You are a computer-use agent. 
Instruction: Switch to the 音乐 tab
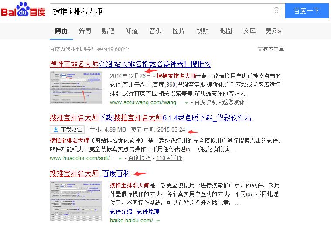pyautogui.click(x=155, y=31)
